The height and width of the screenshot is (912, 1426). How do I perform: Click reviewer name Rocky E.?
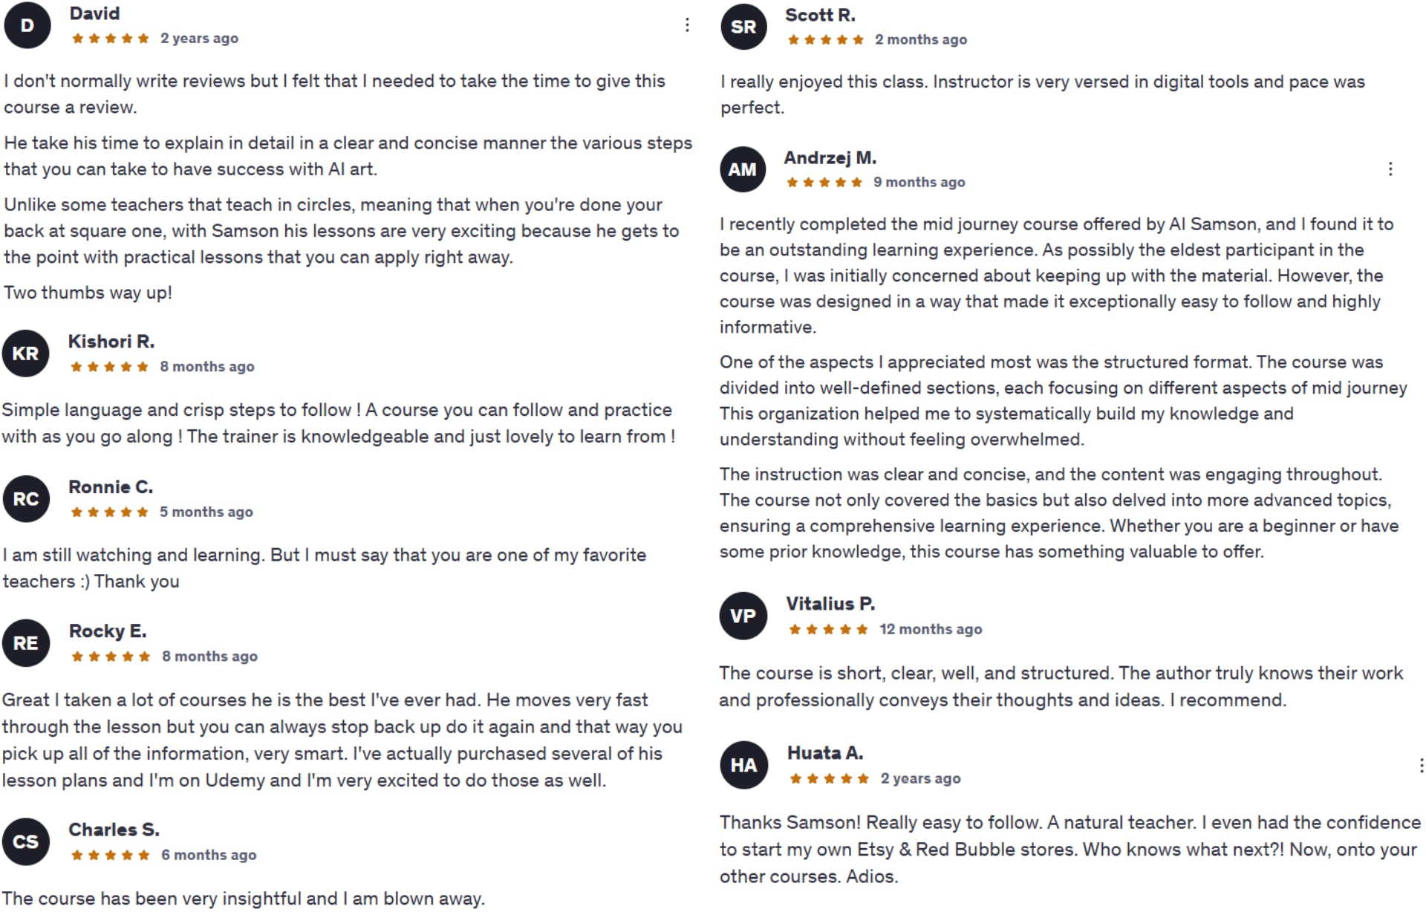coord(108,631)
